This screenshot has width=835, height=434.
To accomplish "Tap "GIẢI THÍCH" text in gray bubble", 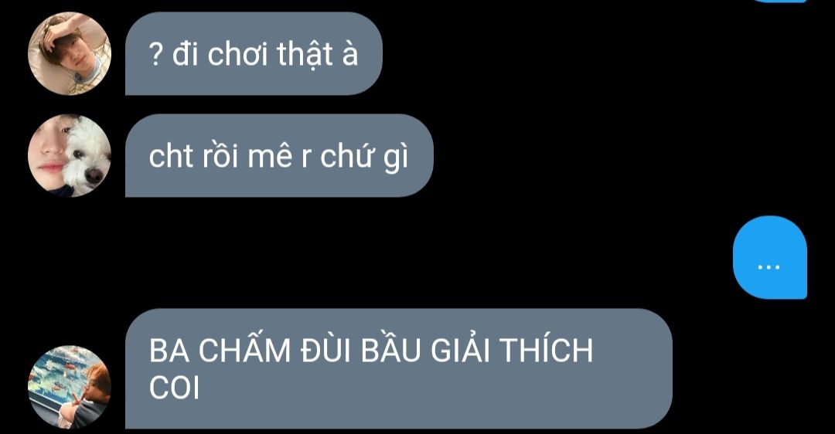I will (512, 349).
